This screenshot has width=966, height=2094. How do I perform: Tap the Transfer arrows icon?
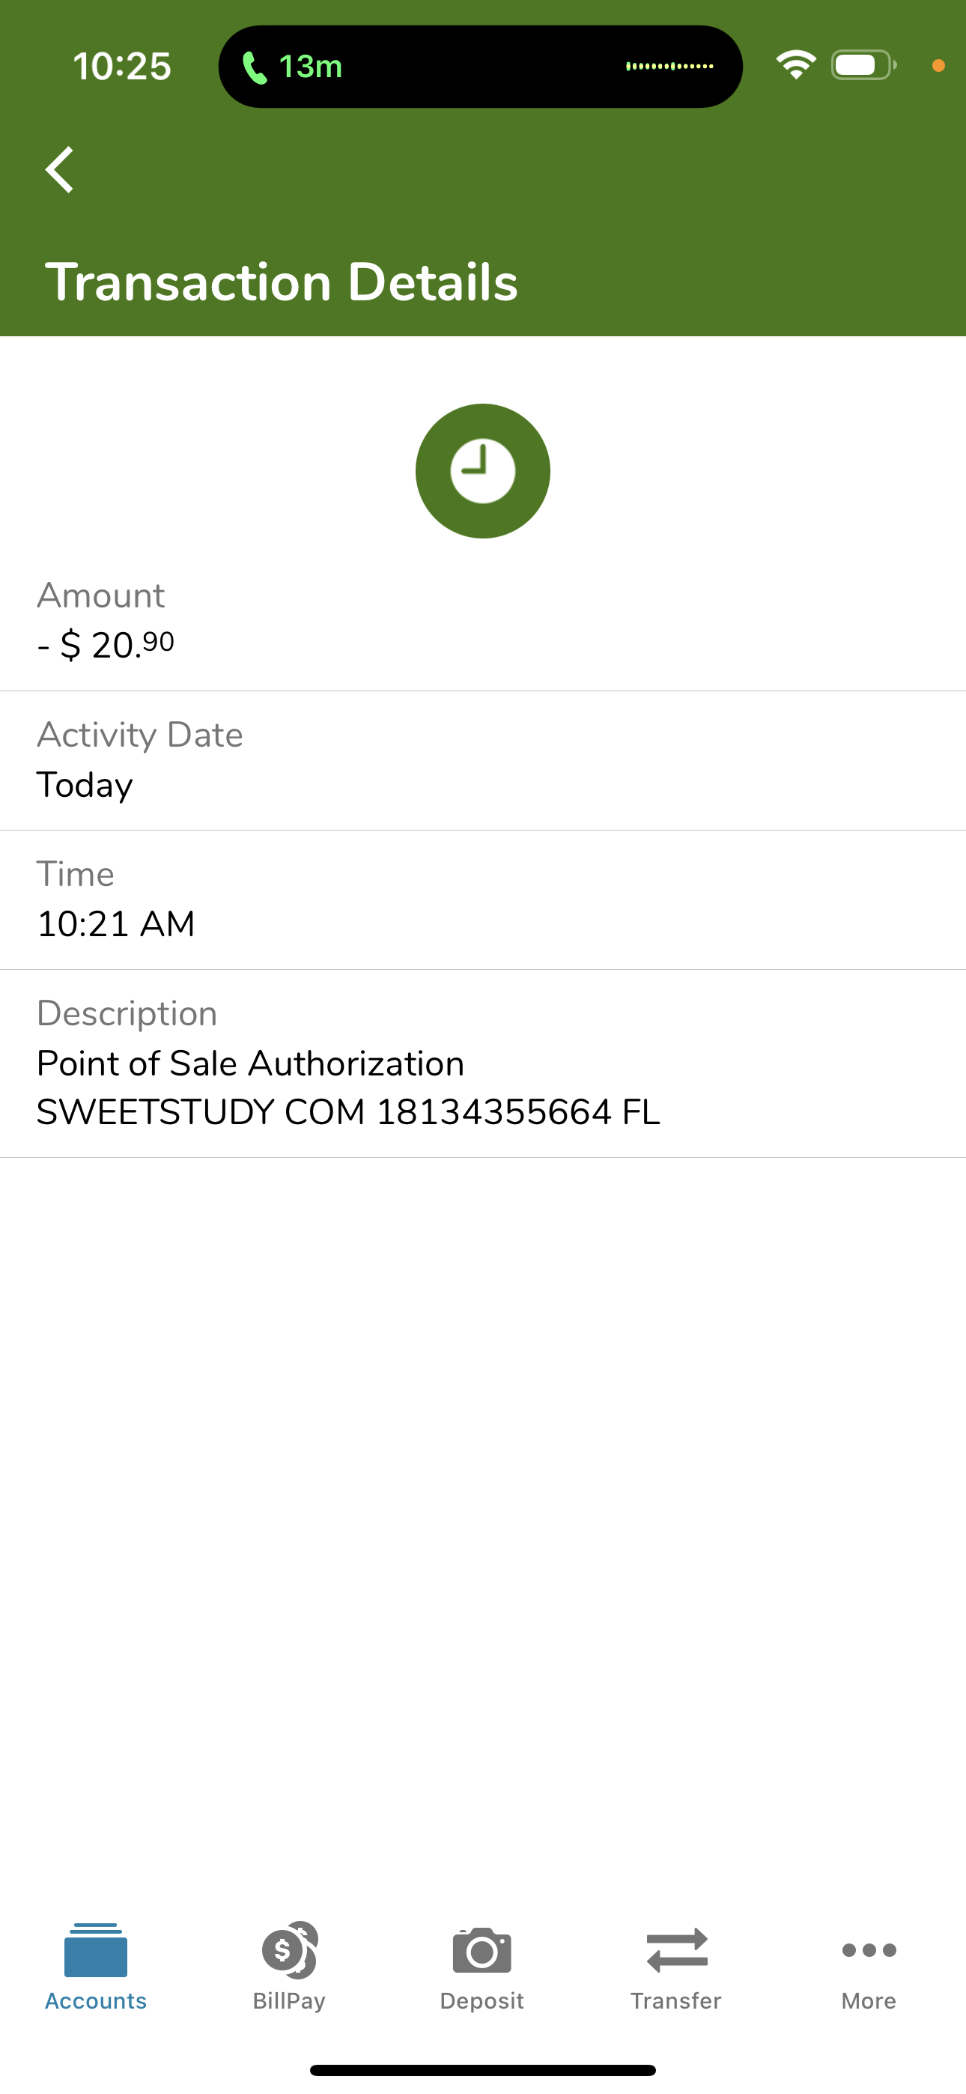(x=676, y=1950)
